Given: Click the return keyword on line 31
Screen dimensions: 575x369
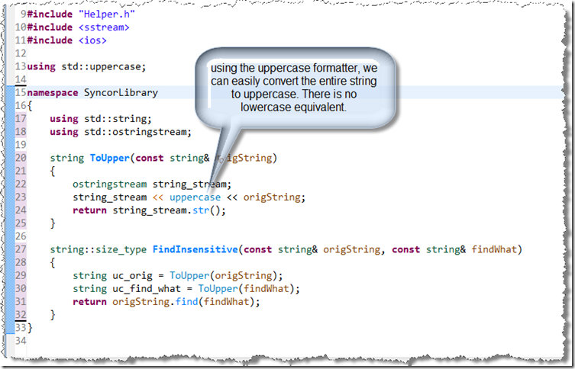Looking at the screenshot, I should pos(89,302).
